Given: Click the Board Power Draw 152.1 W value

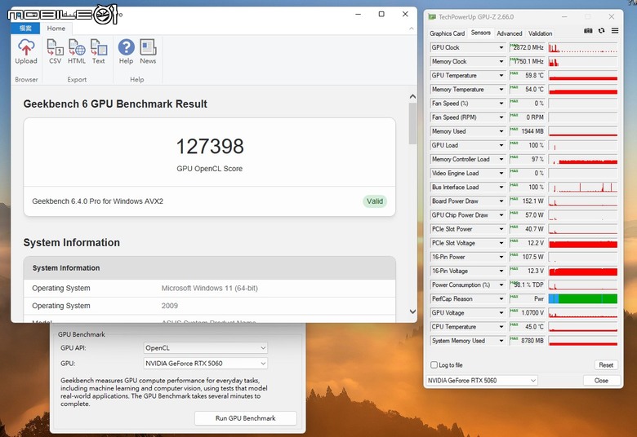Looking at the screenshot, I should click(527, 201).
